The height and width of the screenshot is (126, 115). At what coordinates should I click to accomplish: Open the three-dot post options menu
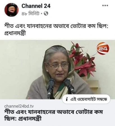(105, 6)
